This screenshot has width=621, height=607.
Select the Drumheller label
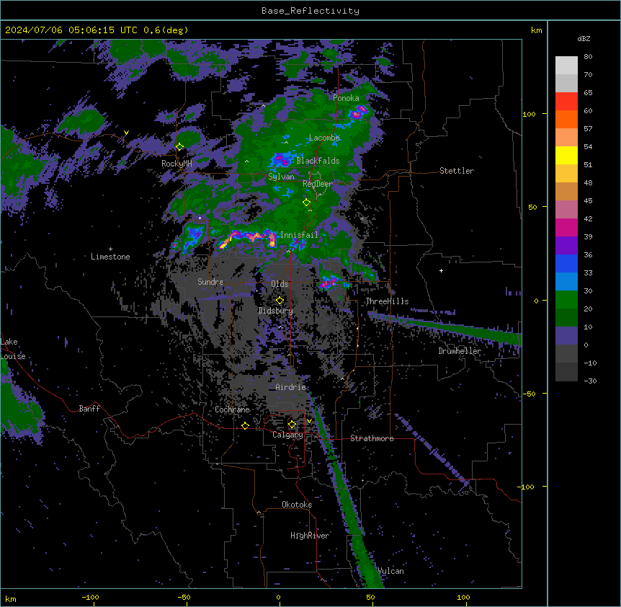pos(460,351)
